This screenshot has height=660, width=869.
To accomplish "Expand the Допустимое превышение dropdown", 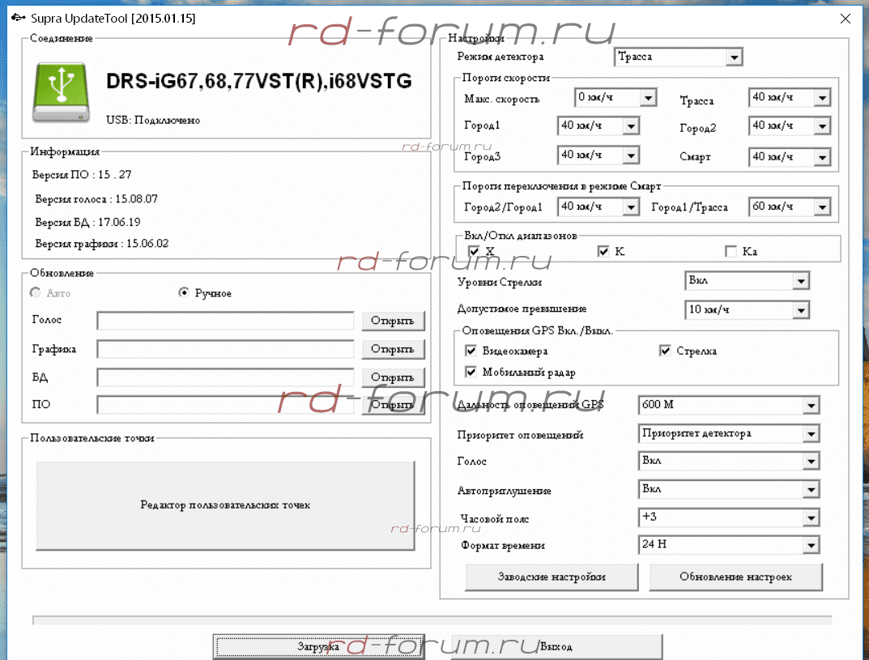I will [x=747, y=310].
